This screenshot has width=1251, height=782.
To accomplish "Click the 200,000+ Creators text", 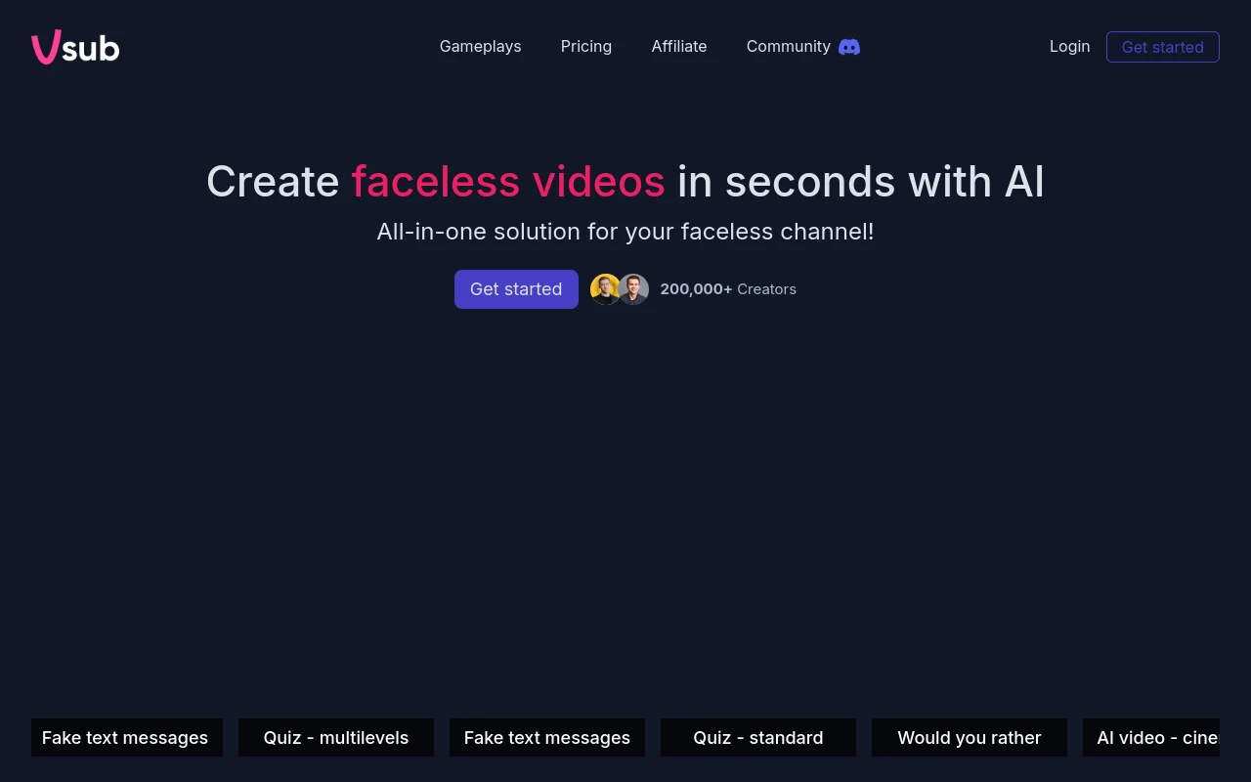I will click(728, 289).
